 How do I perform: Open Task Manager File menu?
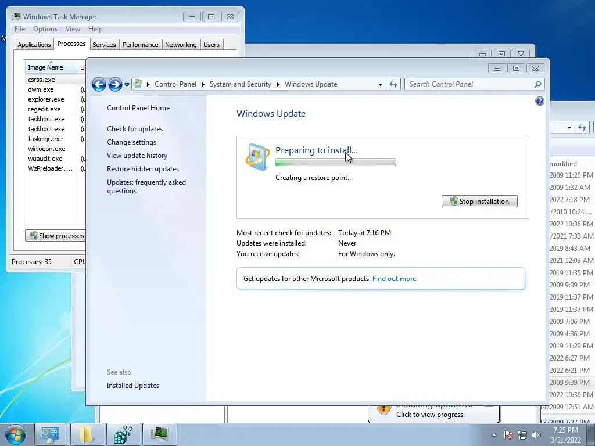click(x=20, y=29)
